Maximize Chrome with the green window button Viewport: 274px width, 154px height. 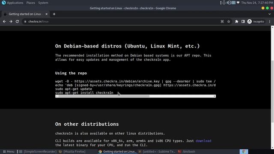click(x=267, y=8)
